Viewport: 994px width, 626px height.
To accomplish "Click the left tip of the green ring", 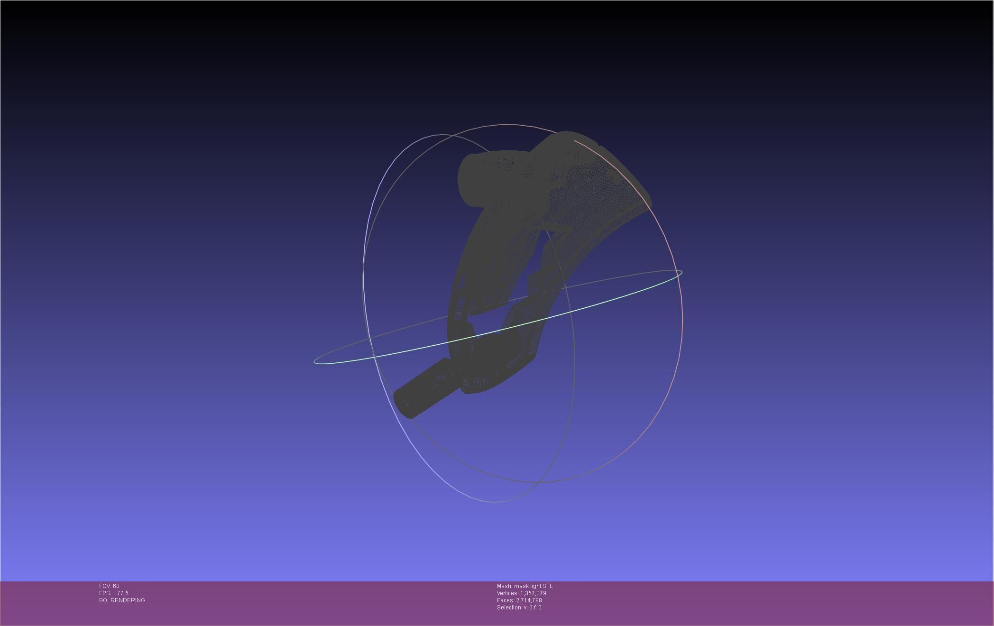I will pyautogui.click(x=315, y=361).
